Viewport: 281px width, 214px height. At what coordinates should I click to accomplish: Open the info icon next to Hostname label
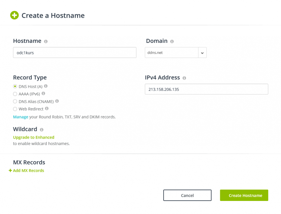[x=46, y=42]
